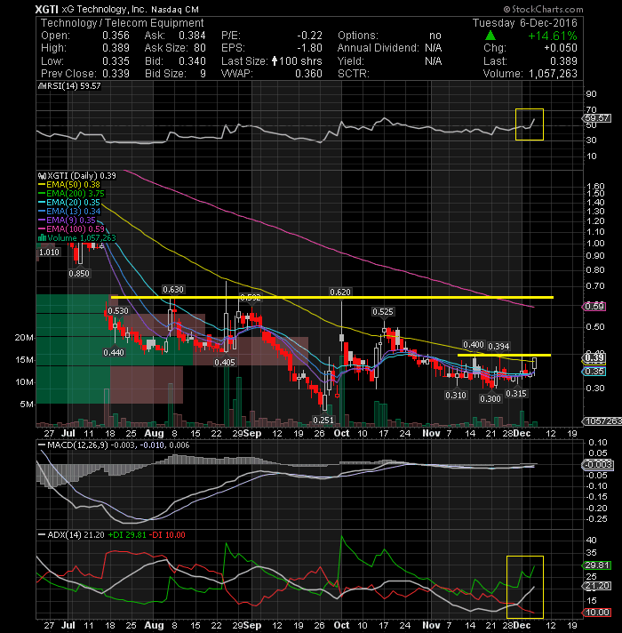The image size is (622, 633).
Task: Click the SCTR label
Action: (x=354, y=74)
